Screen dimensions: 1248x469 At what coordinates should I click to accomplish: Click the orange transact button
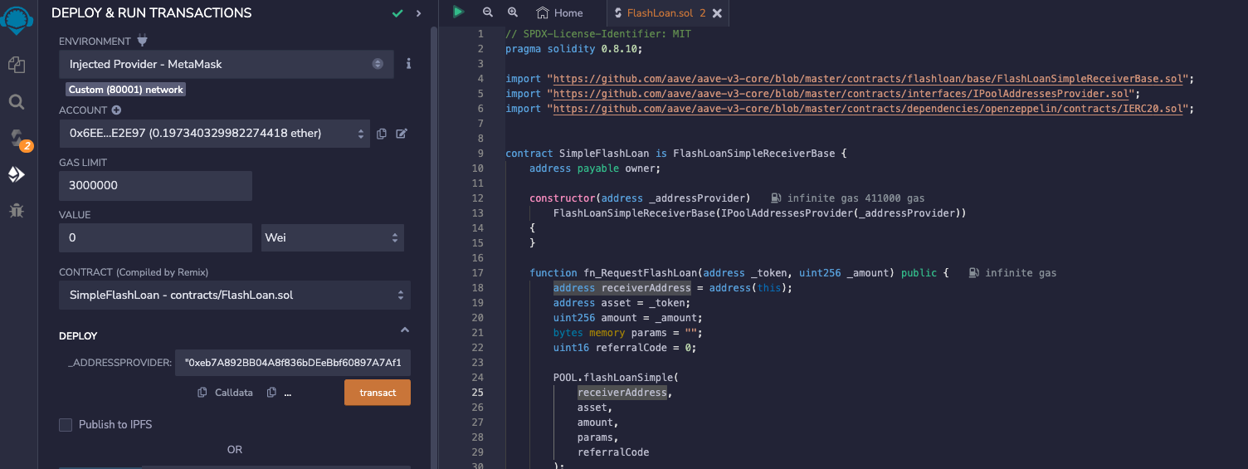tap(377, 393)
